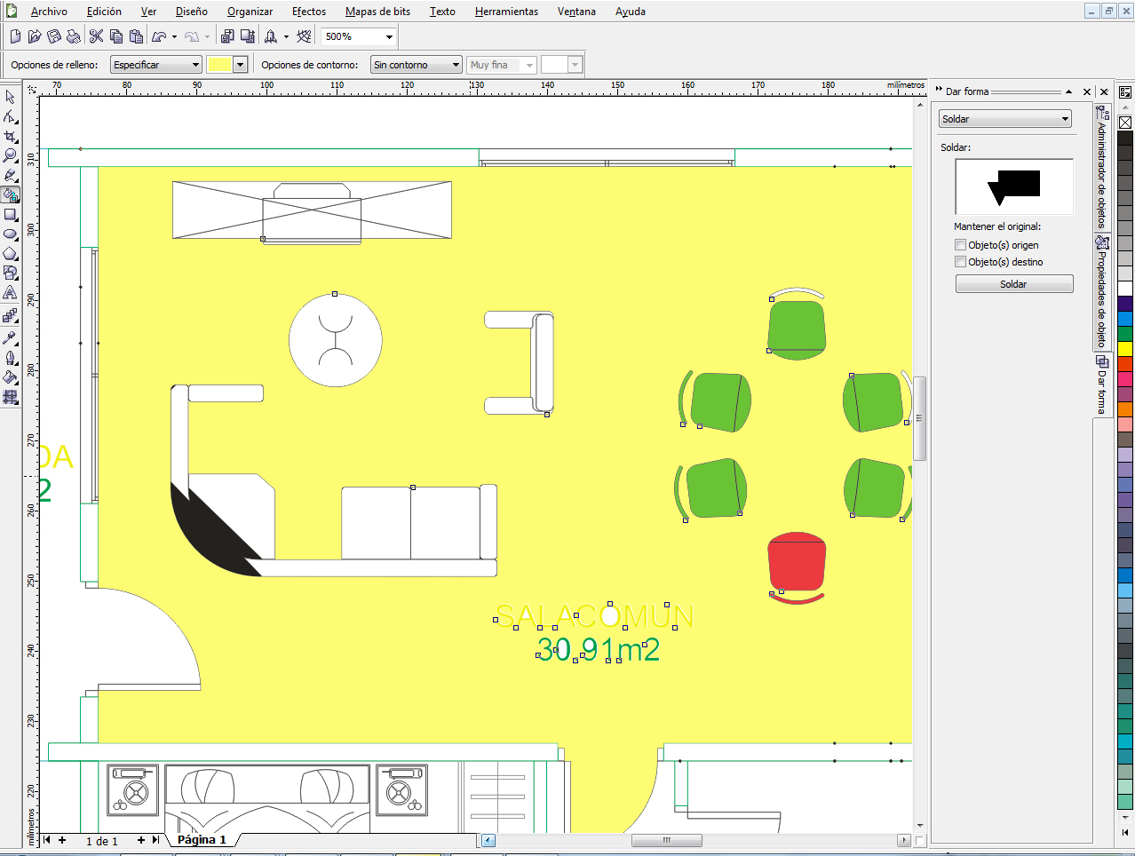Select the Rectangle tool
Image resolution: width=1135 pixels, height=856 pixels.
(x=11, y=215)
